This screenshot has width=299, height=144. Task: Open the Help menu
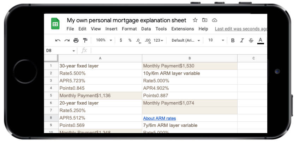point(203,29)
